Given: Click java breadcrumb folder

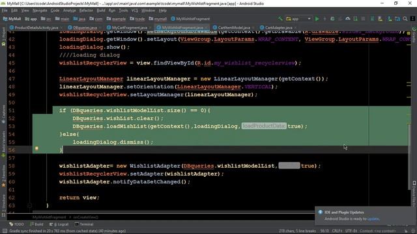Looking at the screenshot, I should [x=79, y=19].
